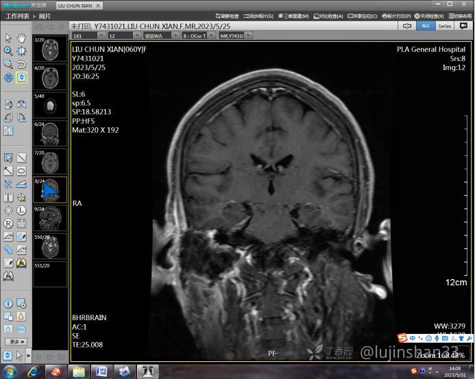The image size is (475, 379).
Task: Toggle the Series display mode button
Action: pos(445,25)
